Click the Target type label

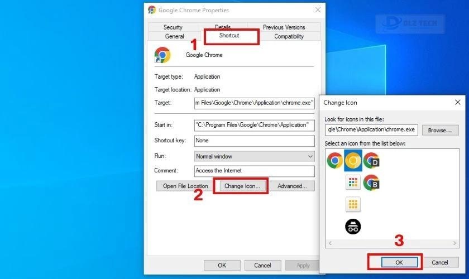tap(169, 76)
